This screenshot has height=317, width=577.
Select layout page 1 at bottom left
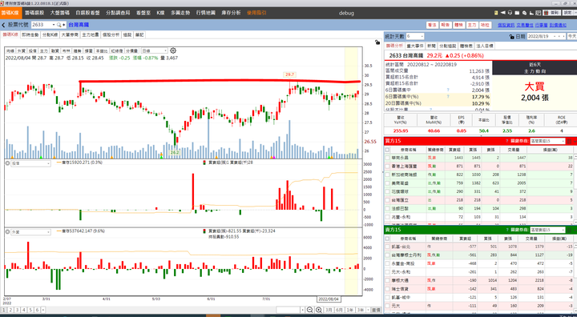pyautogui.click(x=4, y=310)
